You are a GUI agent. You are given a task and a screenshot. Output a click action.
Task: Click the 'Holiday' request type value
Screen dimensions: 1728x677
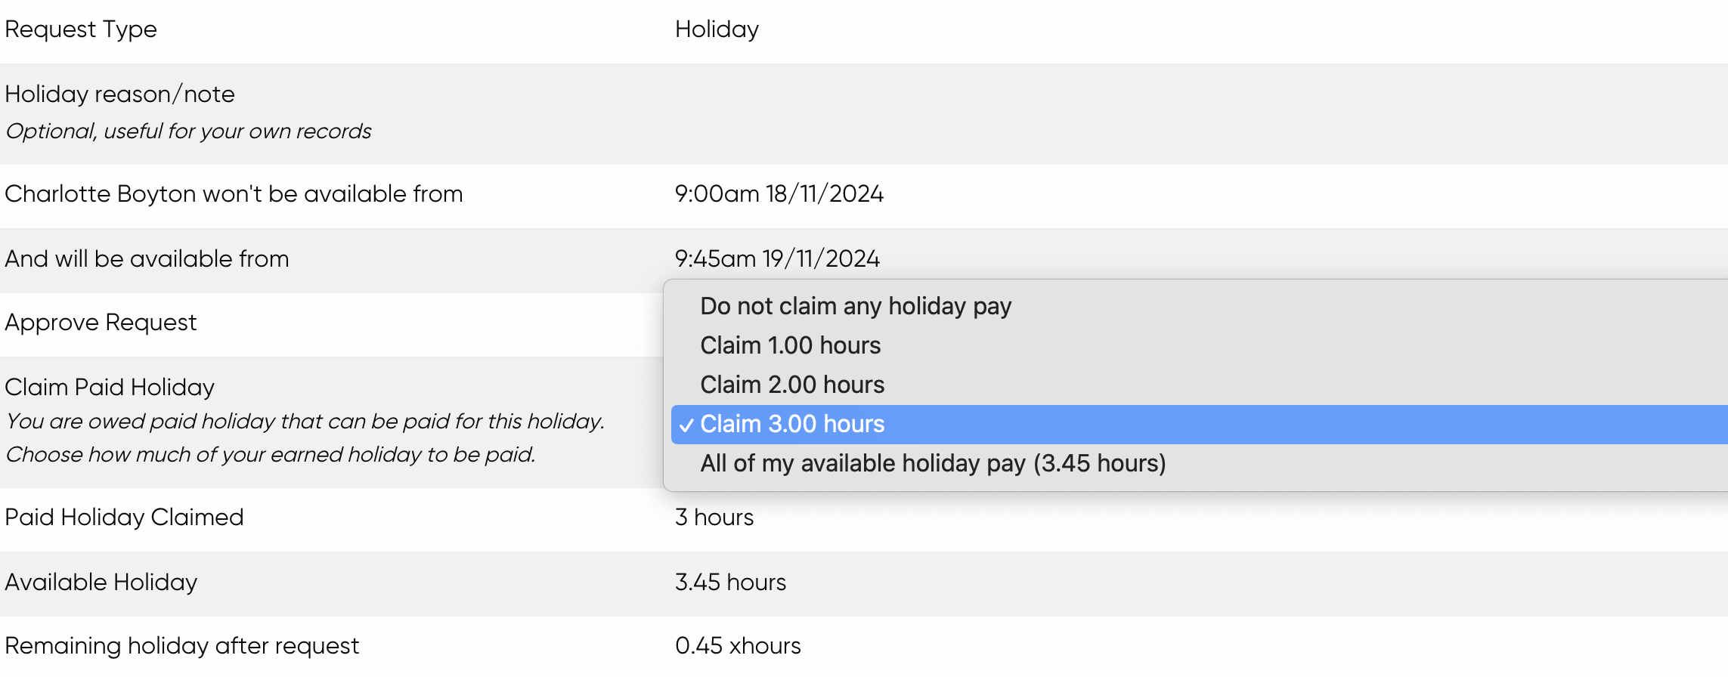coord(717,29)
